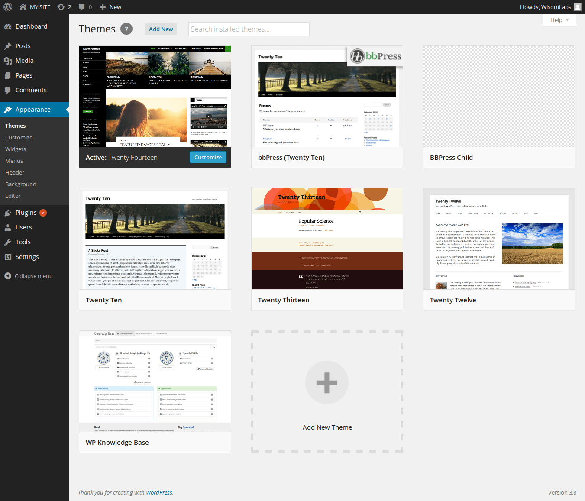This screenshot has height=501, width=585.
Task: Click the "Version 3.8" footer text
Action: point(562,492)
